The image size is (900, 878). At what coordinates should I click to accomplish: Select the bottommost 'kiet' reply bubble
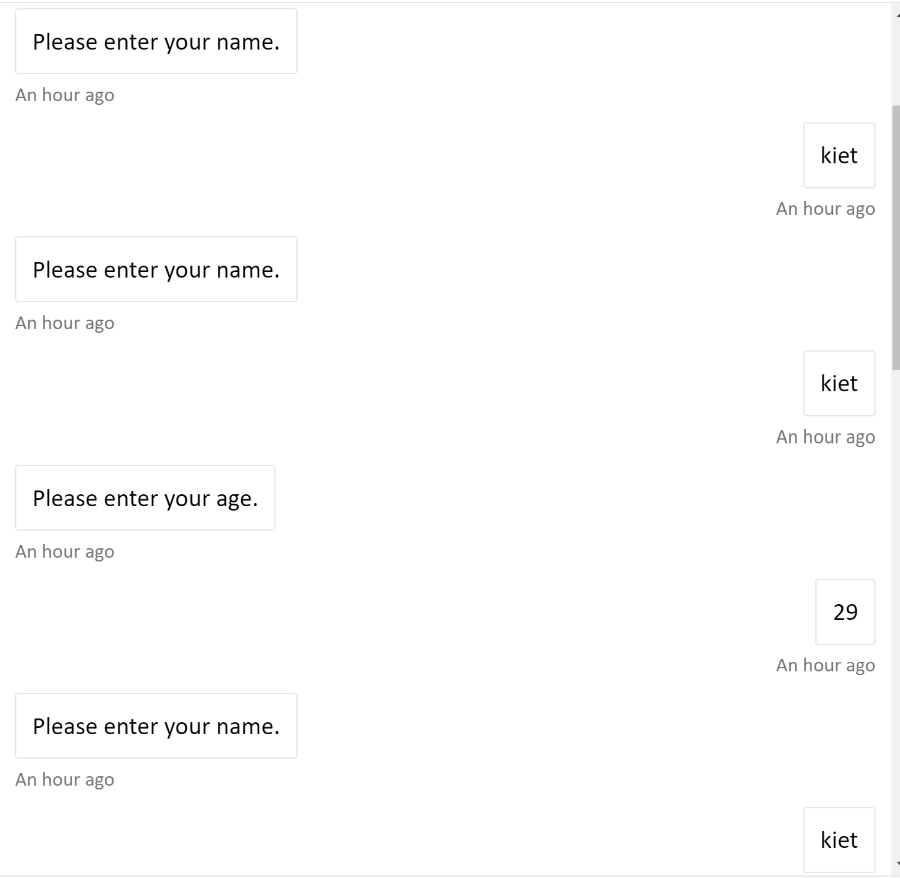coord(840,839)
